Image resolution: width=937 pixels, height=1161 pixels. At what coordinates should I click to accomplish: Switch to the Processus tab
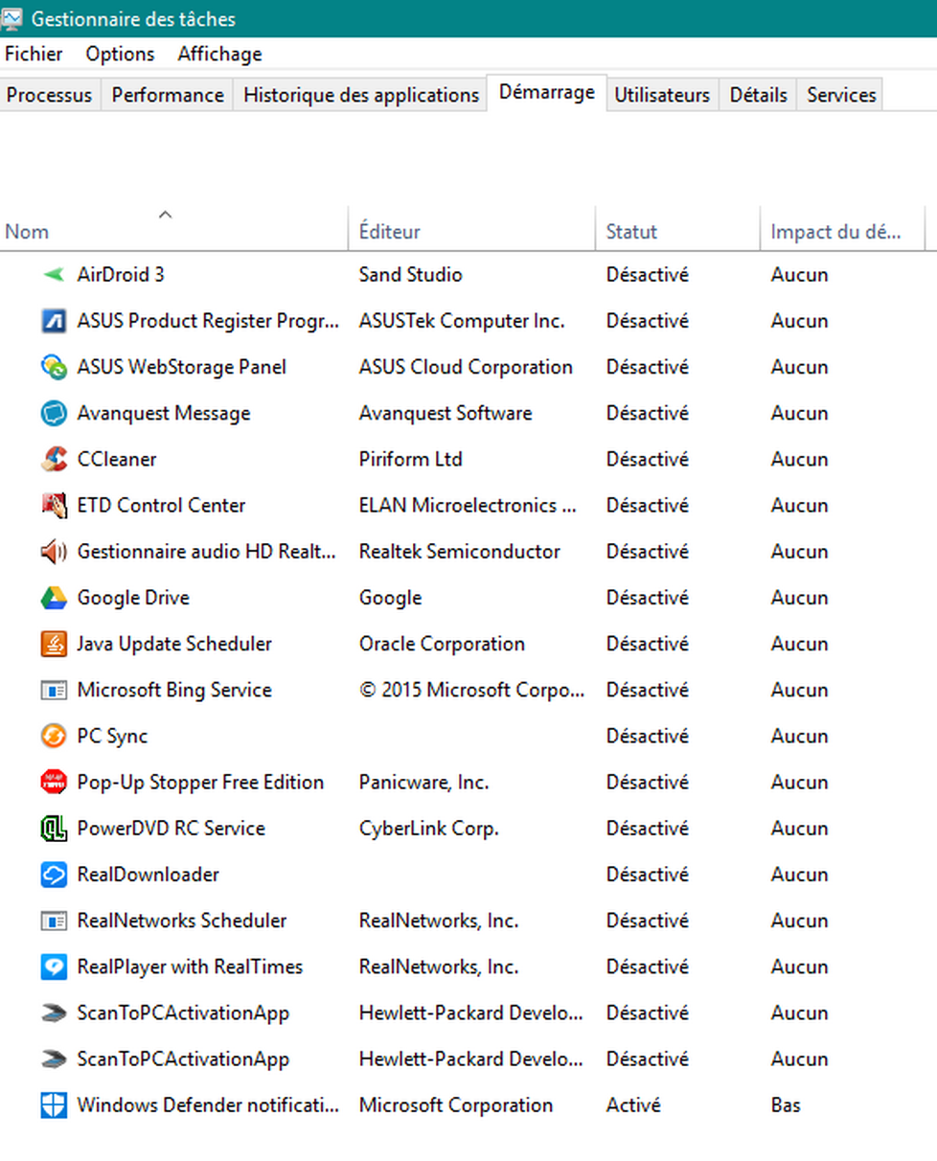(50, 95)
